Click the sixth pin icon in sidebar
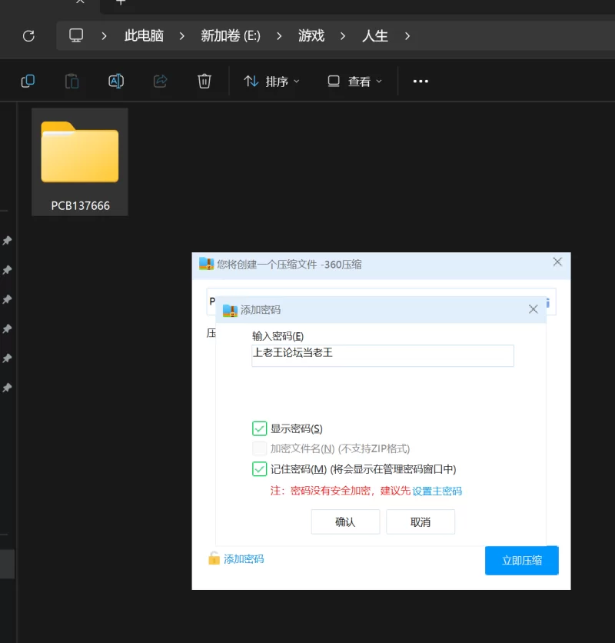The height and width of the screenshot is (643, 615). [x=7, y=388]
